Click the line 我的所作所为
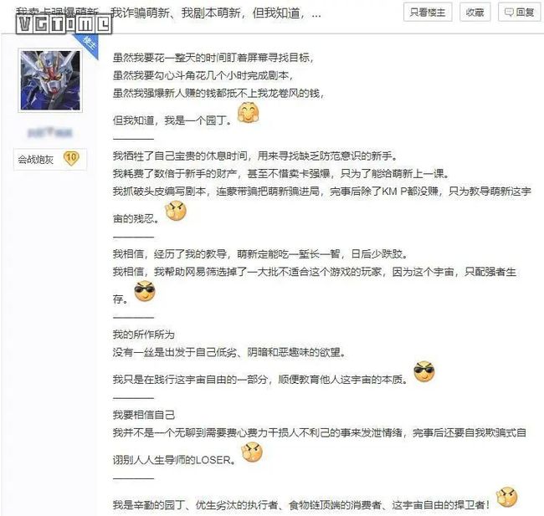The height and width of the screenshot is (516, 544). coord(143,335)
